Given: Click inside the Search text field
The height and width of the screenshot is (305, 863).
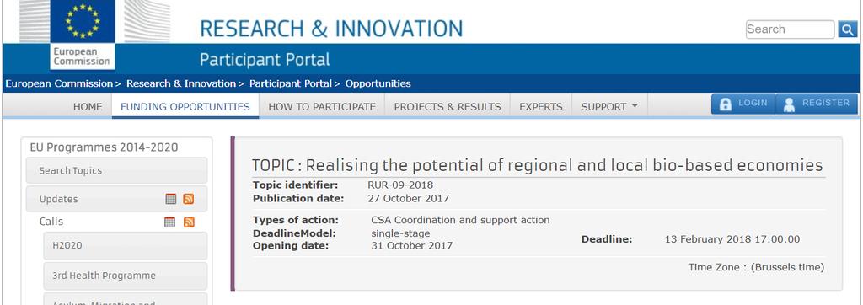Looking at the screenshot, I should tap(790, 29).
